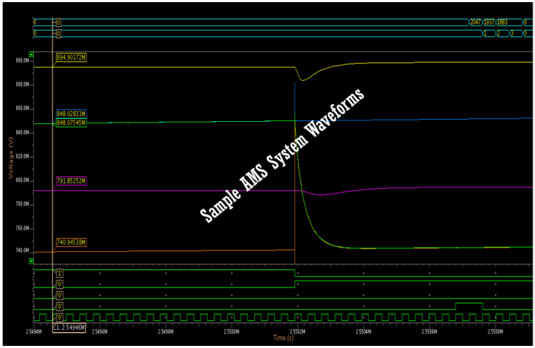The width and height of the screenshot is (535, 348).
Task: Click the 2.5498M time axis tick
Action: coord(166,331)
